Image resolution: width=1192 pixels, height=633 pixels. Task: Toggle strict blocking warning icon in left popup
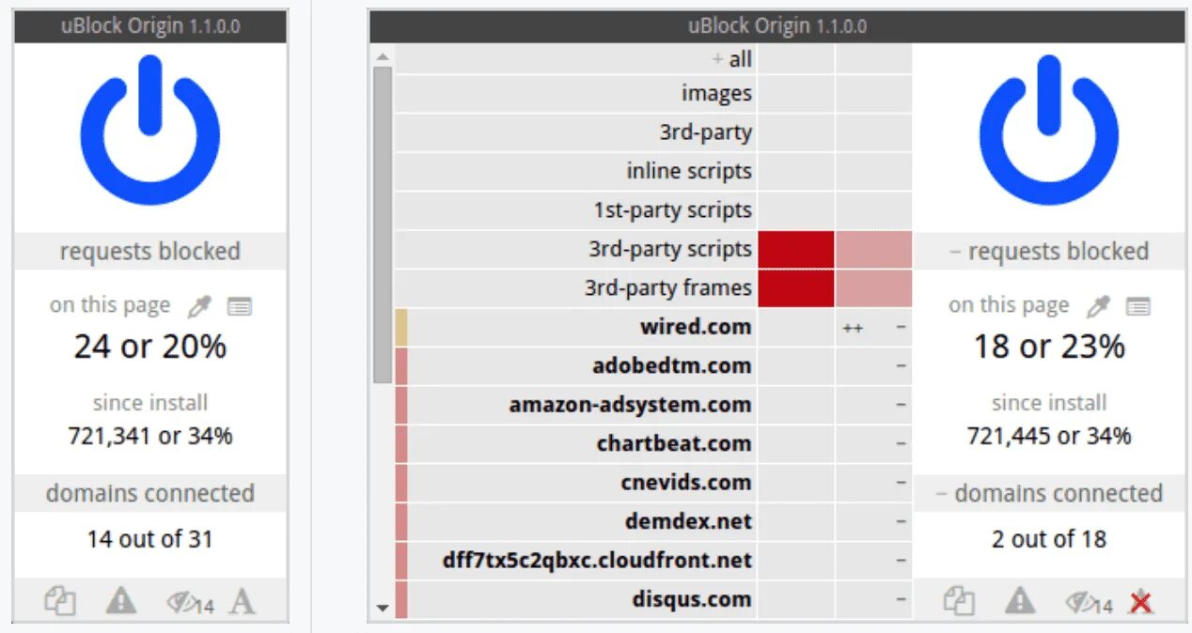point(121,601)
